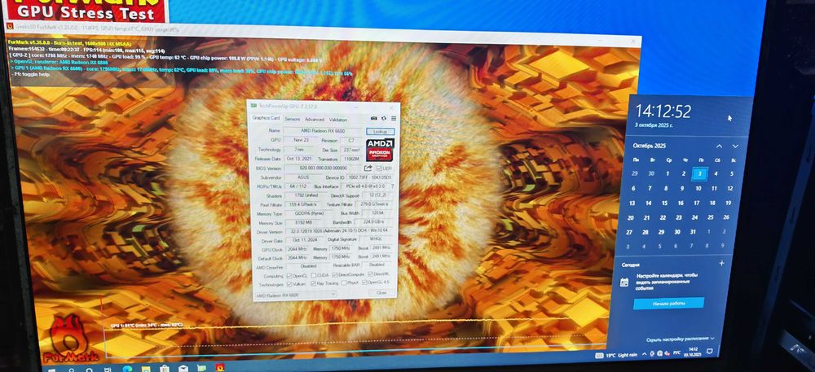Add a new calendar event plus
Viewport: 815px width, 372px height.
click(x=721, y=263)
